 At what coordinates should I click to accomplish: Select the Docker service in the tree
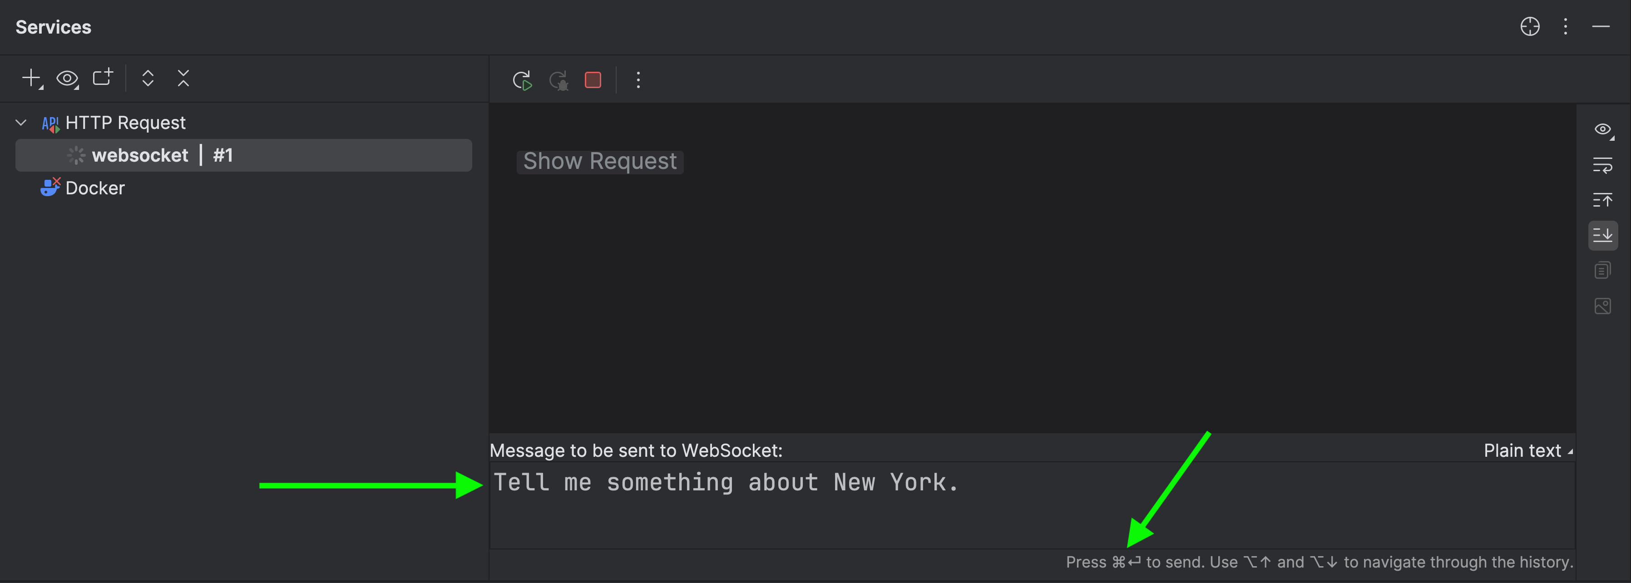95,188
